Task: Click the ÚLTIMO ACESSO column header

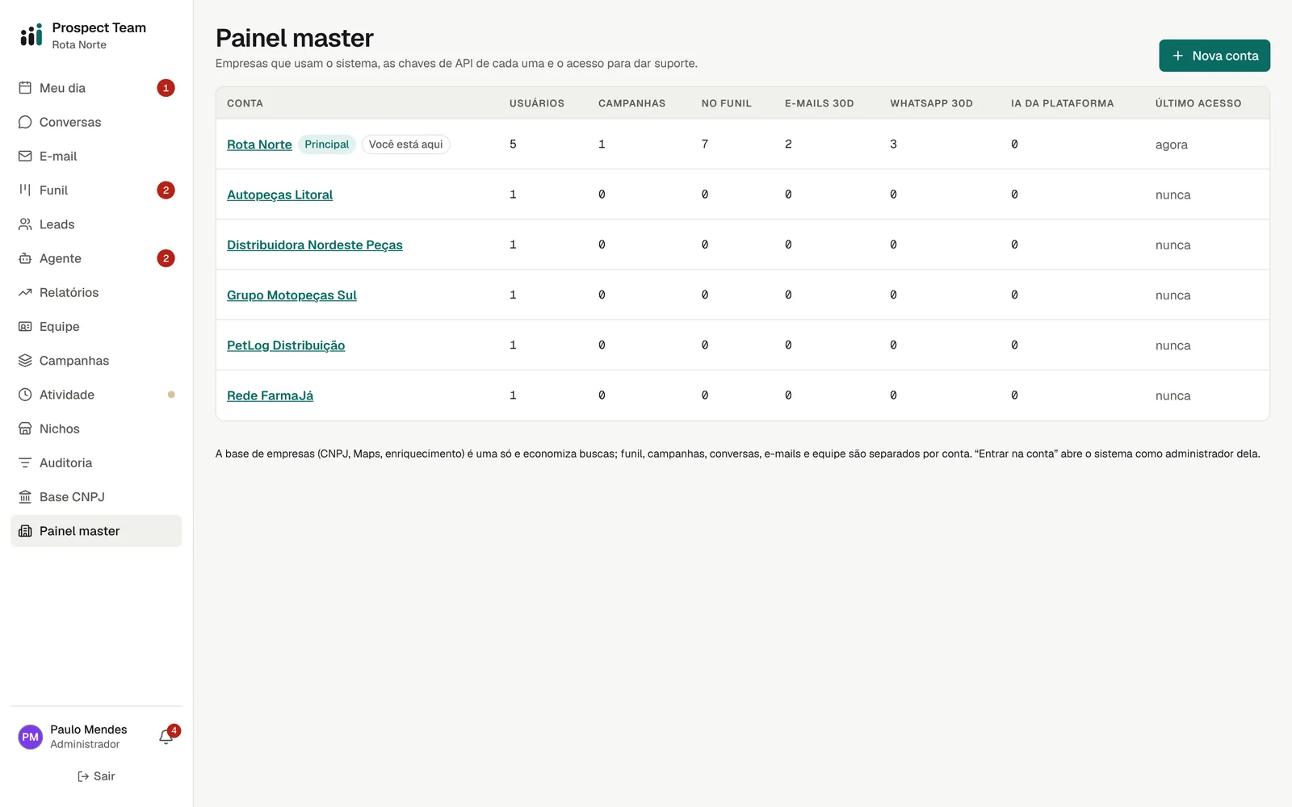Action: (x=1198, y=103)
